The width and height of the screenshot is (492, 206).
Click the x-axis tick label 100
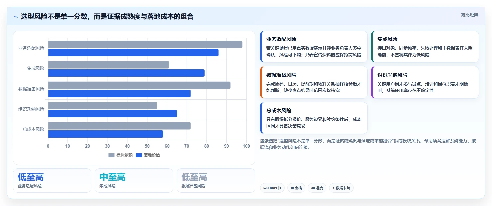pos(246,146)
